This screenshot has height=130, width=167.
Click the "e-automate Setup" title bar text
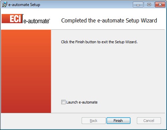[x=24, y=5]
